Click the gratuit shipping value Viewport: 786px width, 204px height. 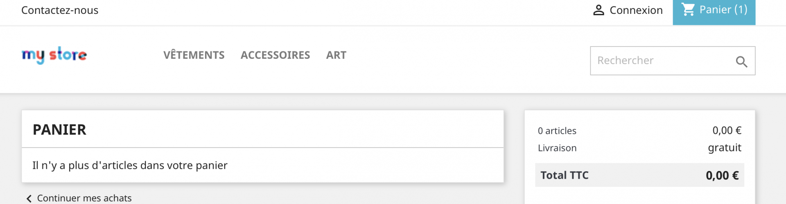[x=725, y=148]
